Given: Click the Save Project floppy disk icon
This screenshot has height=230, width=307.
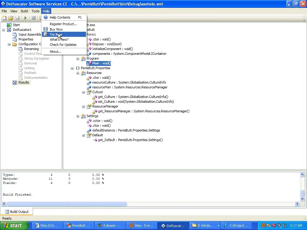Looking at the screenshot, I should point(17,18).
